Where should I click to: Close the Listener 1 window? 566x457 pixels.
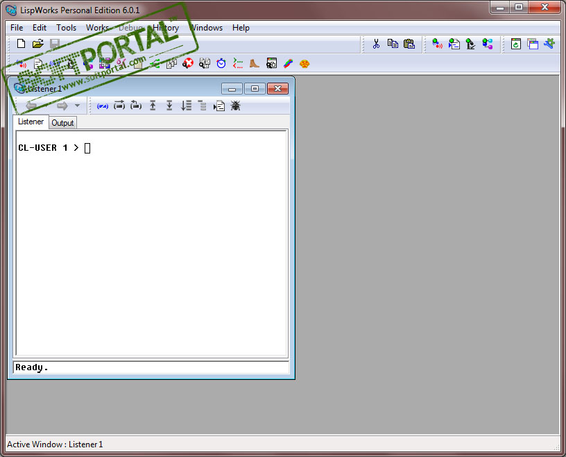(277, 89)
